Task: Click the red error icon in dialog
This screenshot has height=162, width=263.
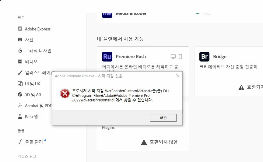Action: 65,93
